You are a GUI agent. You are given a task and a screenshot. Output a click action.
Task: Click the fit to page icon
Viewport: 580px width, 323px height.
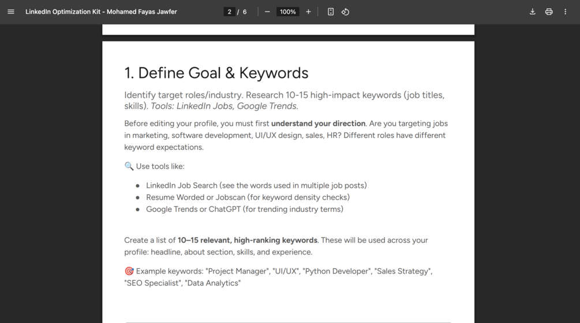331,12
